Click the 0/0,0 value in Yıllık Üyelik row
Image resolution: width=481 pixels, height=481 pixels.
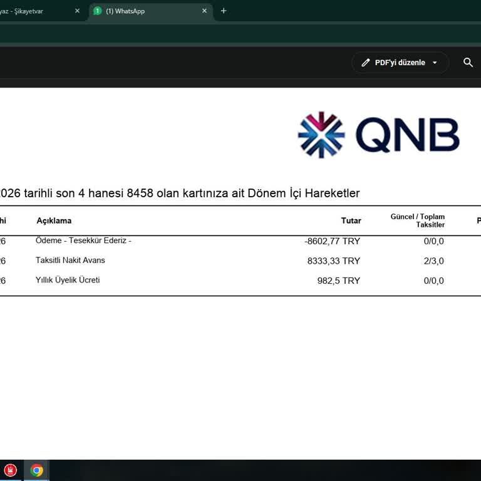(x=434, y=281)
